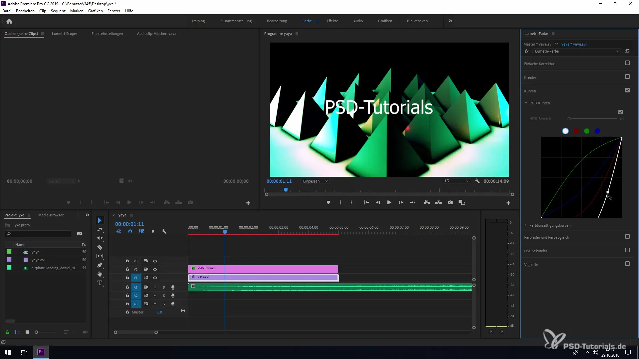The width and height of the screenshot is (639, 359).
Task: Mute audio track A1
Action: [155, 287]
